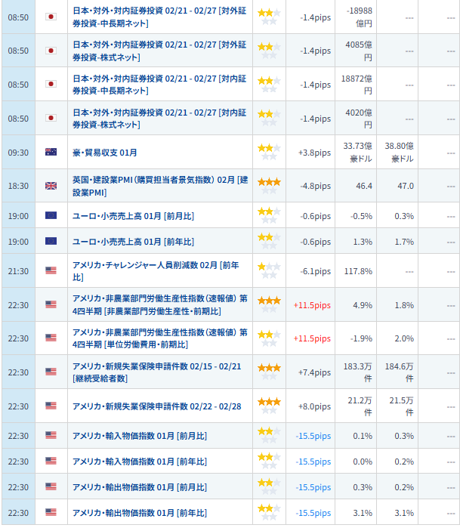460x528 pixels.
Task: Click the +3.8pips value for 豪・貿易収支
Action: pyautogui.click(x=314, y=153)
